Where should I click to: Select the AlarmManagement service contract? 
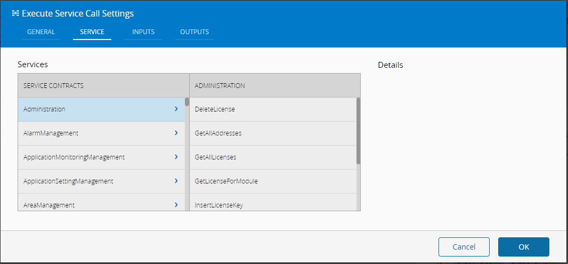tap(51, 133)
